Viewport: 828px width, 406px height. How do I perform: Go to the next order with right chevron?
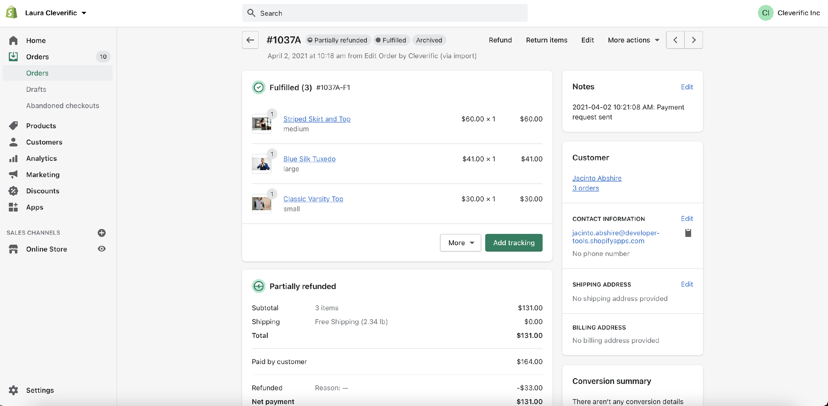click(693, 40)
